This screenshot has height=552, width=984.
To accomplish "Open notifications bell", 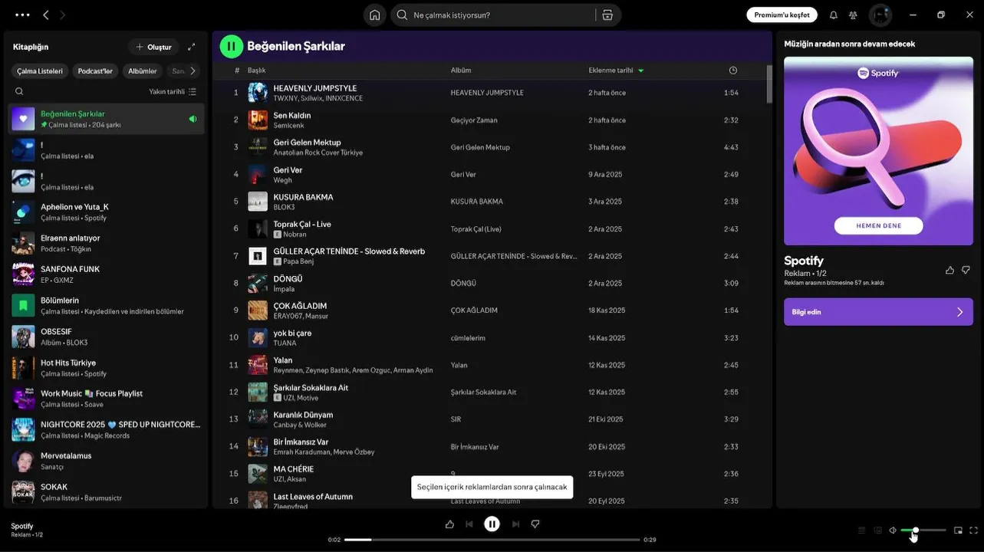I will 833,15.
